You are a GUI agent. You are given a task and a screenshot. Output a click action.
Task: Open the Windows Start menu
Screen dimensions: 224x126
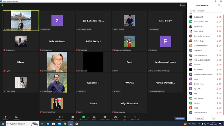(x=3, y=124)
